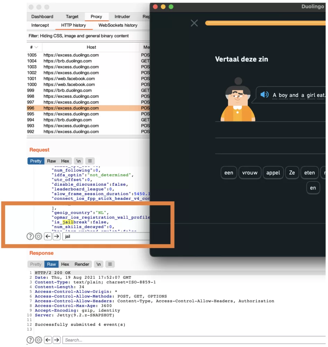Select the word tile 'een'
This screenshot has width=328, height=347.
click(x=229, y=172)
